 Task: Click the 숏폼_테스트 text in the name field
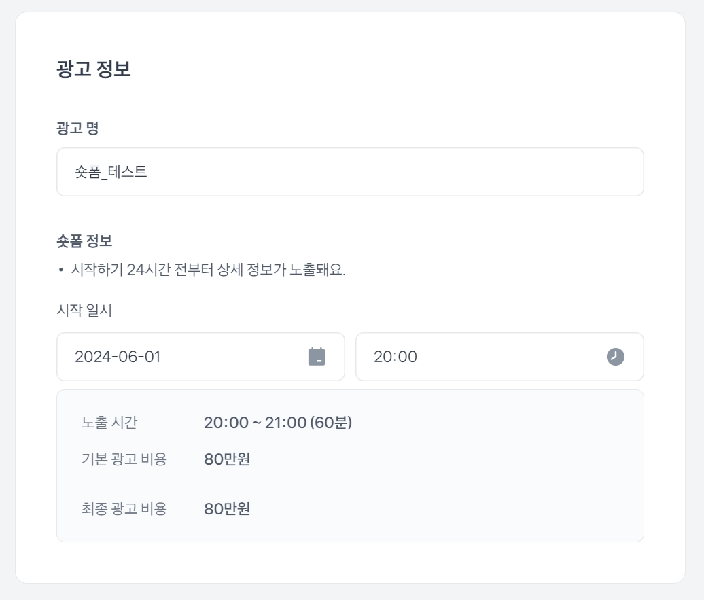(111, 172)
